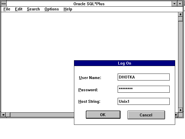Click the vertical scrollbar thumb box
The image size is (185, 139).
180,19
